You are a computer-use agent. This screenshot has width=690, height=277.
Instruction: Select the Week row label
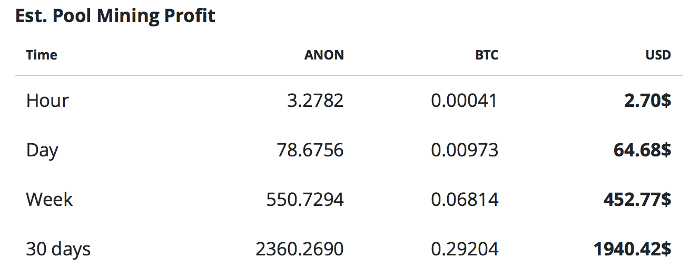point(50,199)
